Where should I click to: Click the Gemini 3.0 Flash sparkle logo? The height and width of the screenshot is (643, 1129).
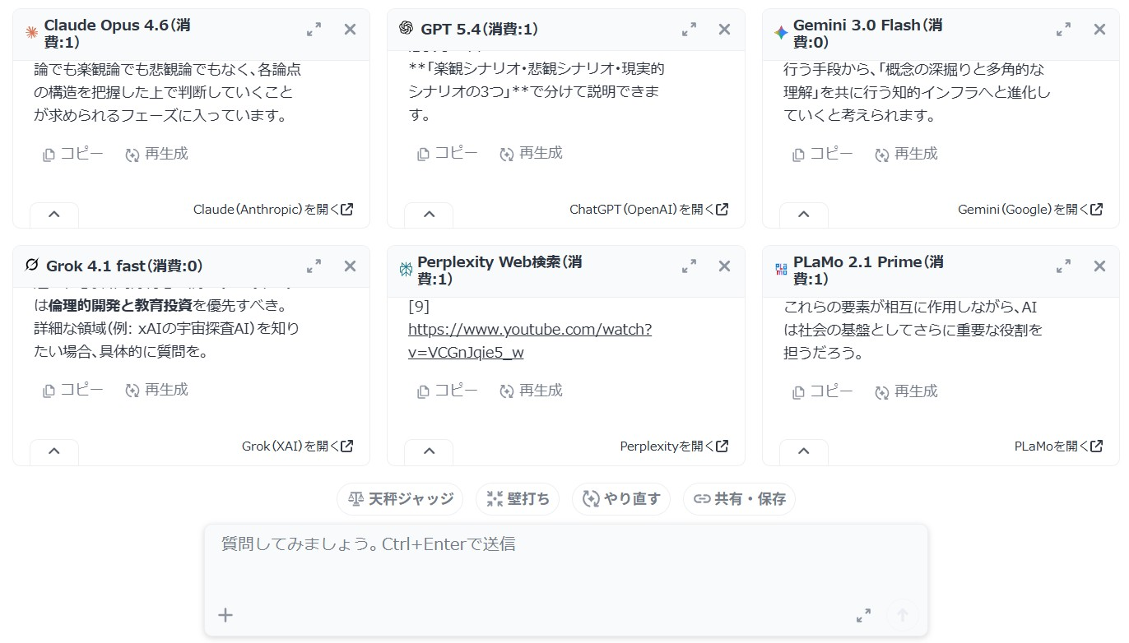click(x=781, y=33)
